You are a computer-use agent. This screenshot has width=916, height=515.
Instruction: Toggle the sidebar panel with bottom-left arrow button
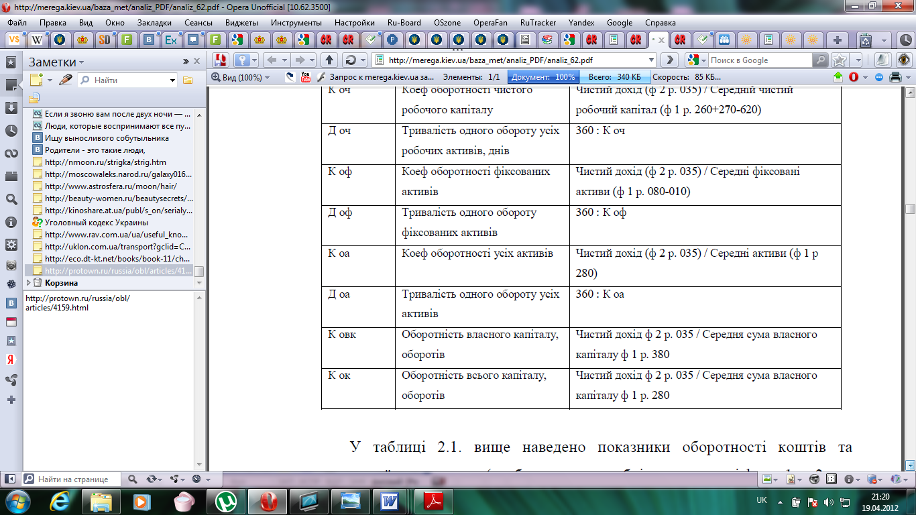pyautogui.click(x=10, y=479)
